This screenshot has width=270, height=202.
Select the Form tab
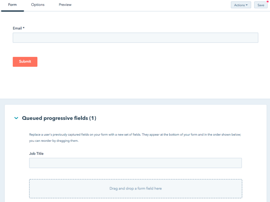[12, 5]
